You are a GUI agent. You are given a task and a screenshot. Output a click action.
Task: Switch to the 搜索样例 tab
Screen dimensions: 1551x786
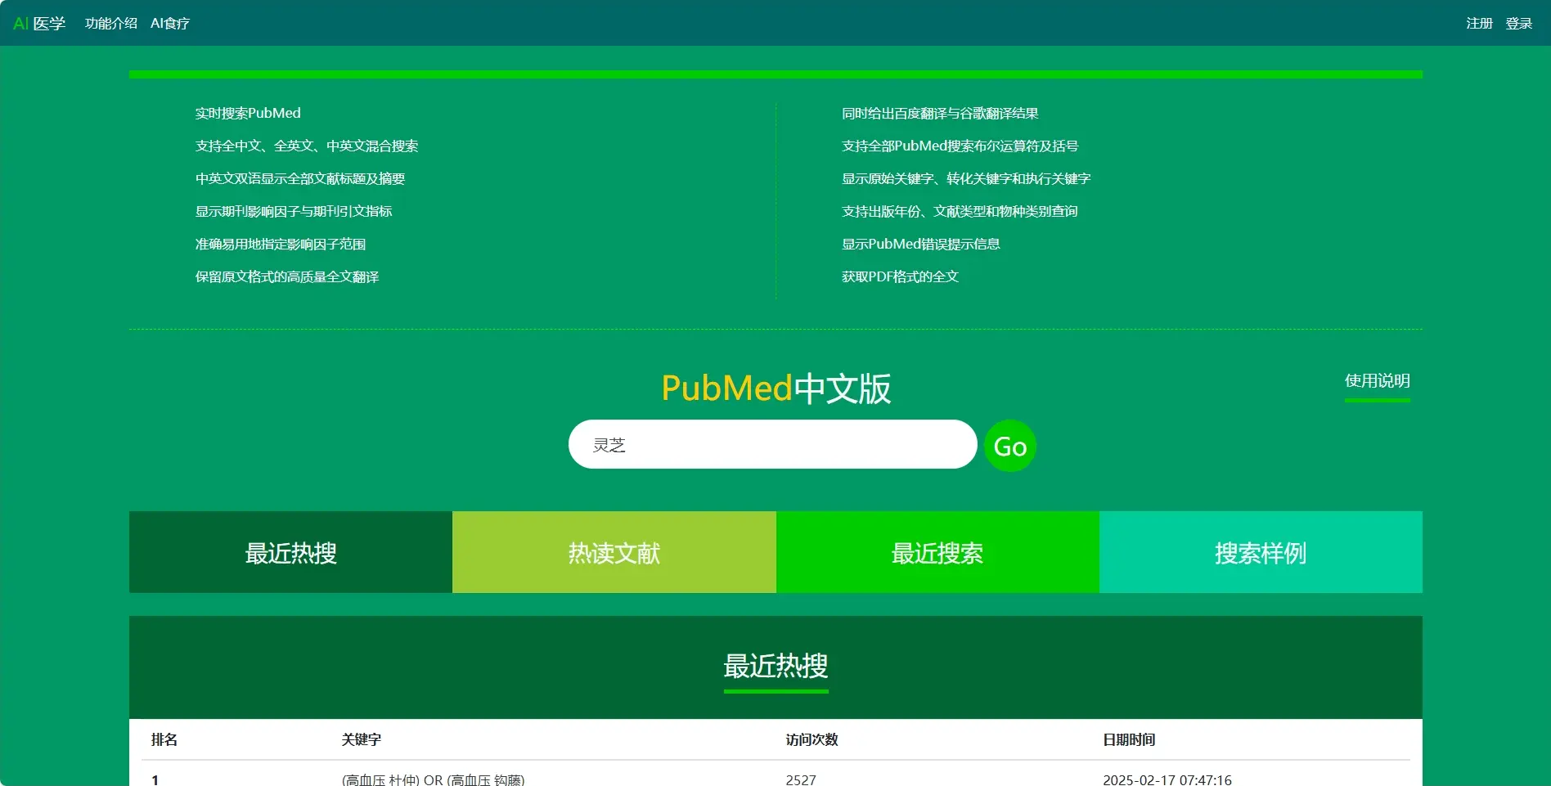(x=1261, y=552)
